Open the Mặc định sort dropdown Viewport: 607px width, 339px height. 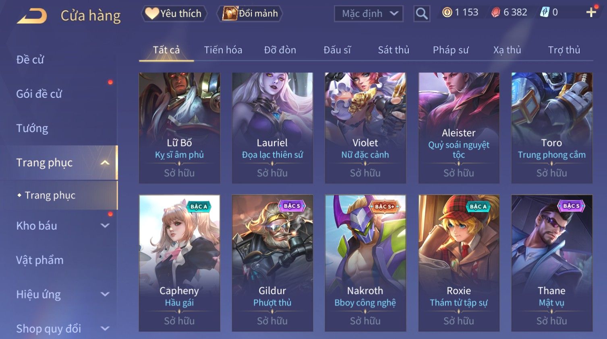pos(369,14)
